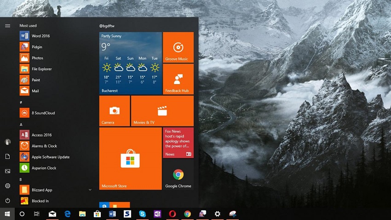Click the Power button in Start menu
This screenshot has height=220, width=391.
click(x=7, y=201)
